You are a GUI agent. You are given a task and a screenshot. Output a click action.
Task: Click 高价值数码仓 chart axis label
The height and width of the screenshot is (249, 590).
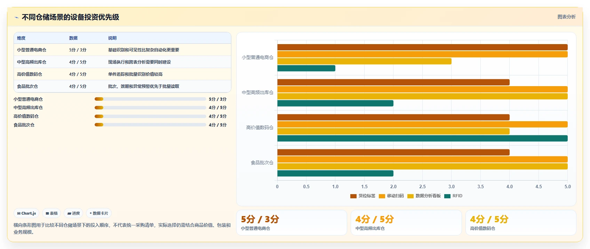260,127
